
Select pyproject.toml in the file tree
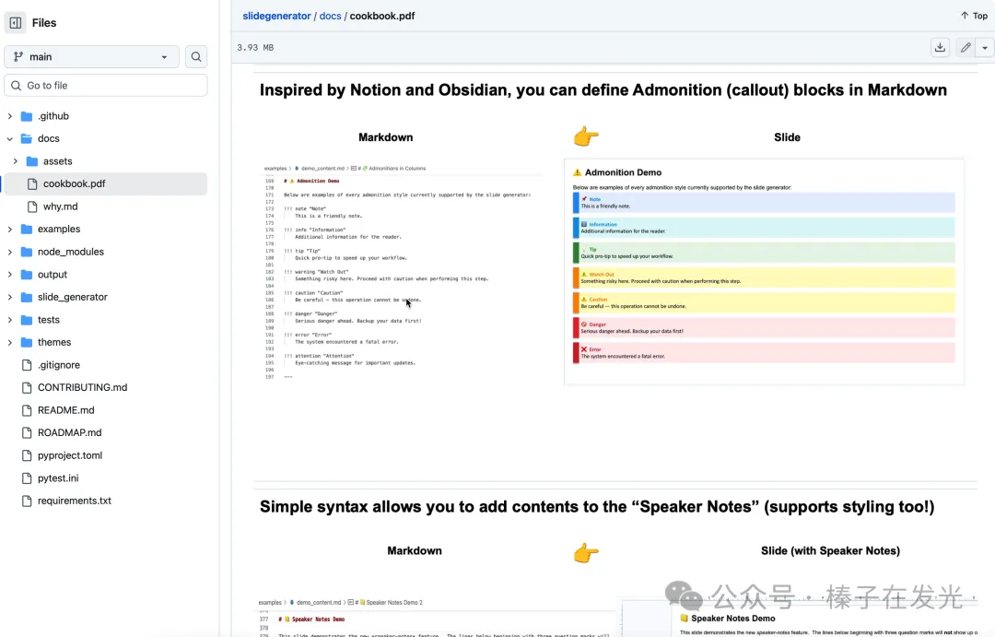(x=69, y=455)
